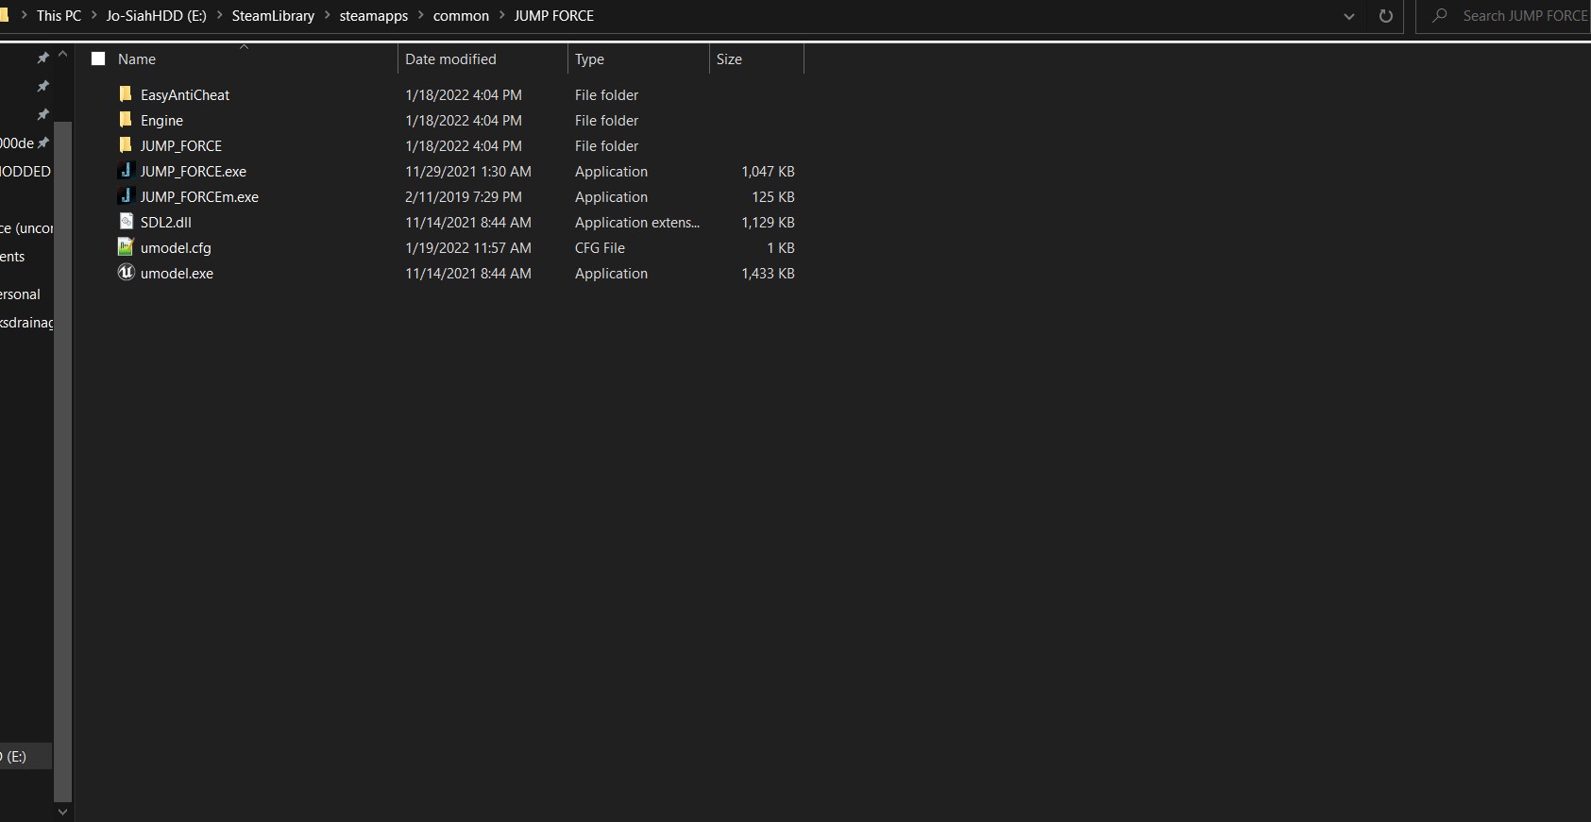
Task: Click the 1,433 KB size cell
Action: (x=768, y=273)
